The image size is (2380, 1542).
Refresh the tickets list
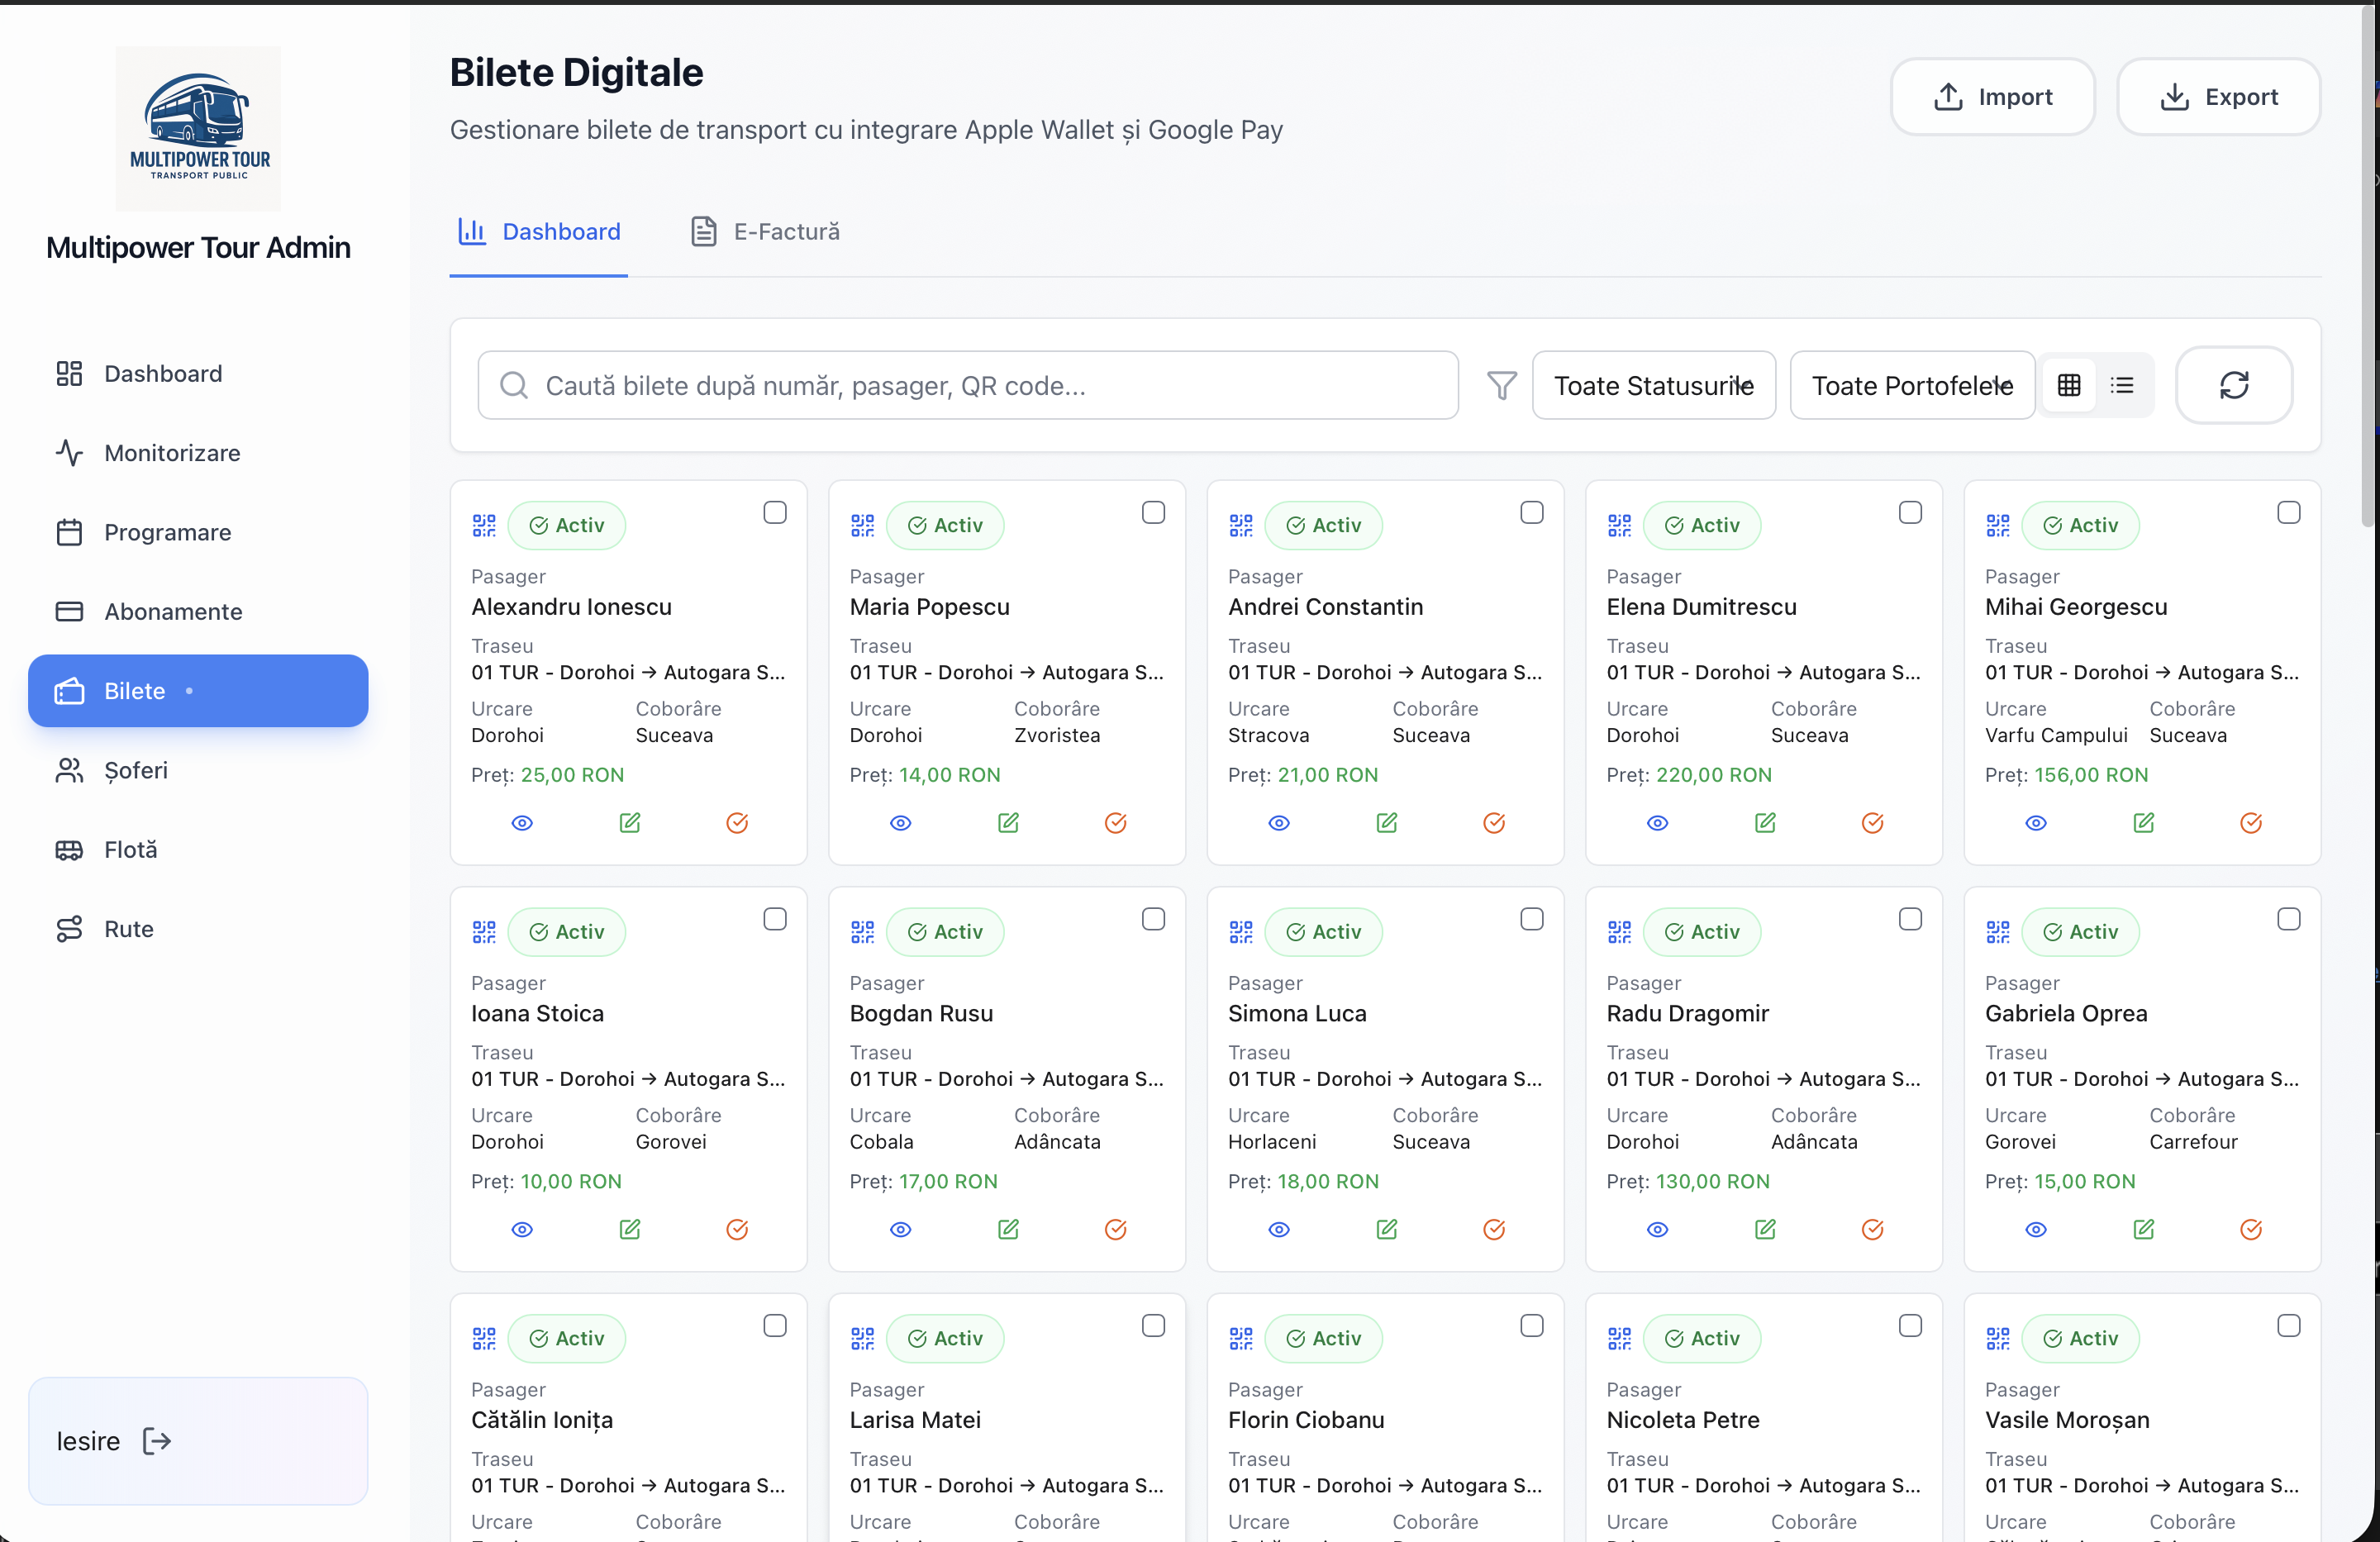(2234, 385)
